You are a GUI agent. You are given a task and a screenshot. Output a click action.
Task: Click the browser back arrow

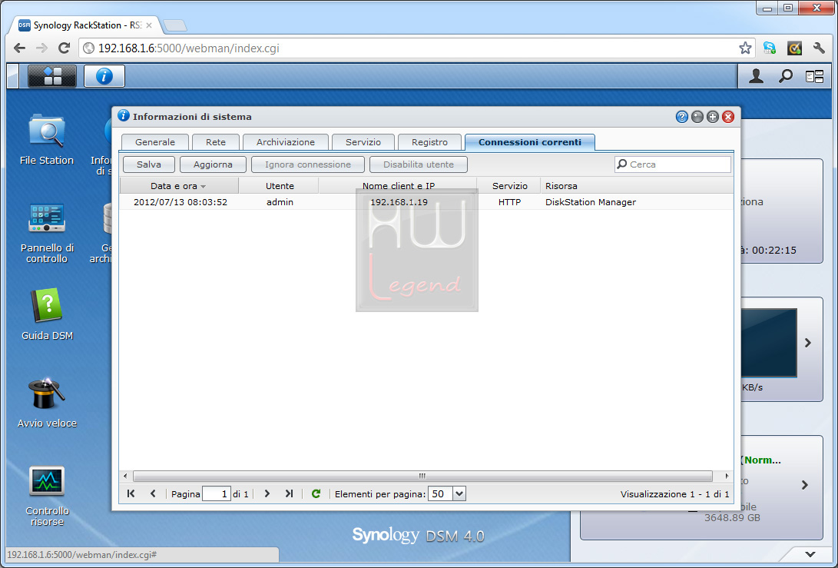click(20, 48)
